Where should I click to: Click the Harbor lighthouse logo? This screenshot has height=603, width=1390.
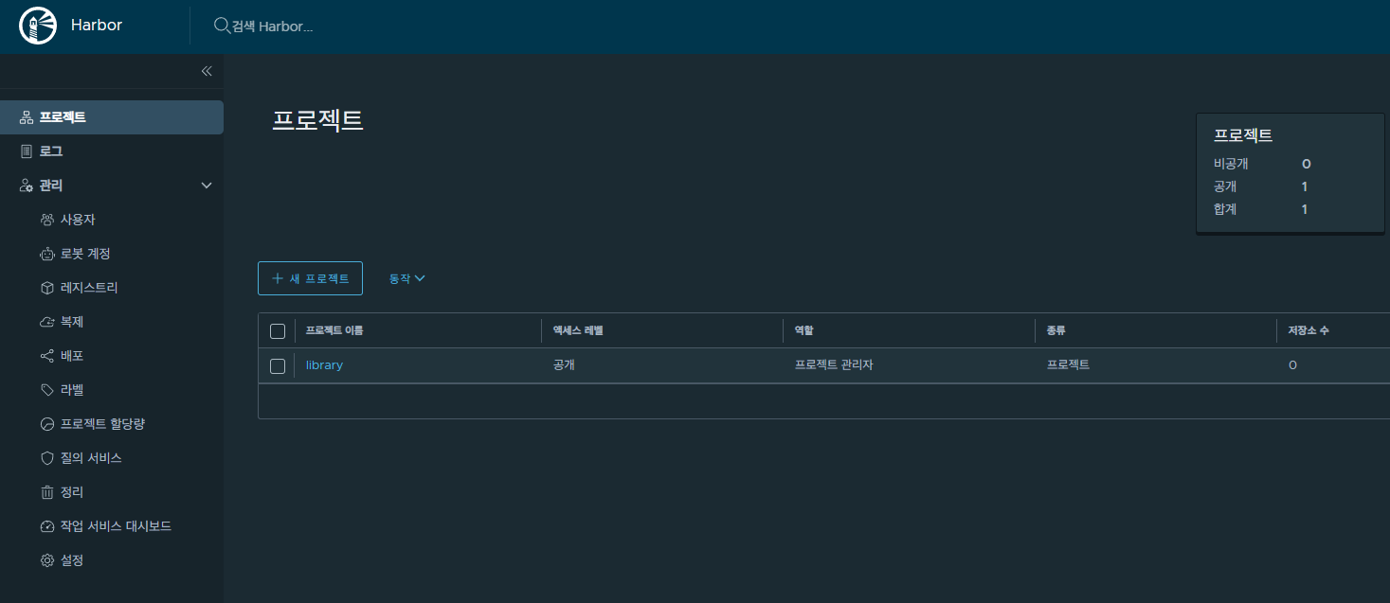click(x=38, y=27)
